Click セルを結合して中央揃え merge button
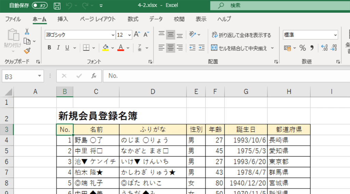 [x=239, y=48]
